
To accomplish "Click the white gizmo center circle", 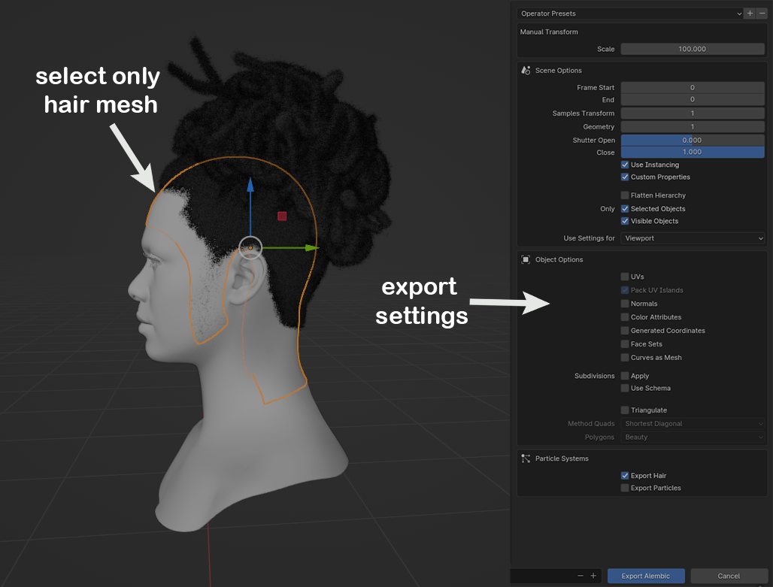I will click(x=250, y=248).
